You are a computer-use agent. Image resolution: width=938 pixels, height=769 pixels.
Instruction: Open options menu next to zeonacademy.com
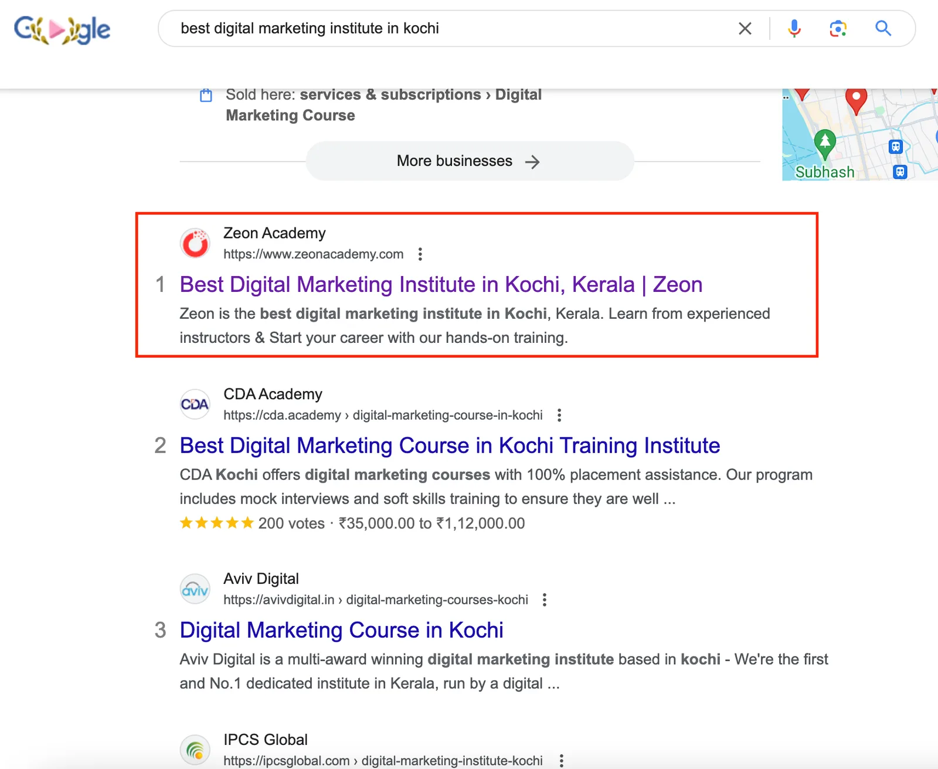[x=420, y=254]
